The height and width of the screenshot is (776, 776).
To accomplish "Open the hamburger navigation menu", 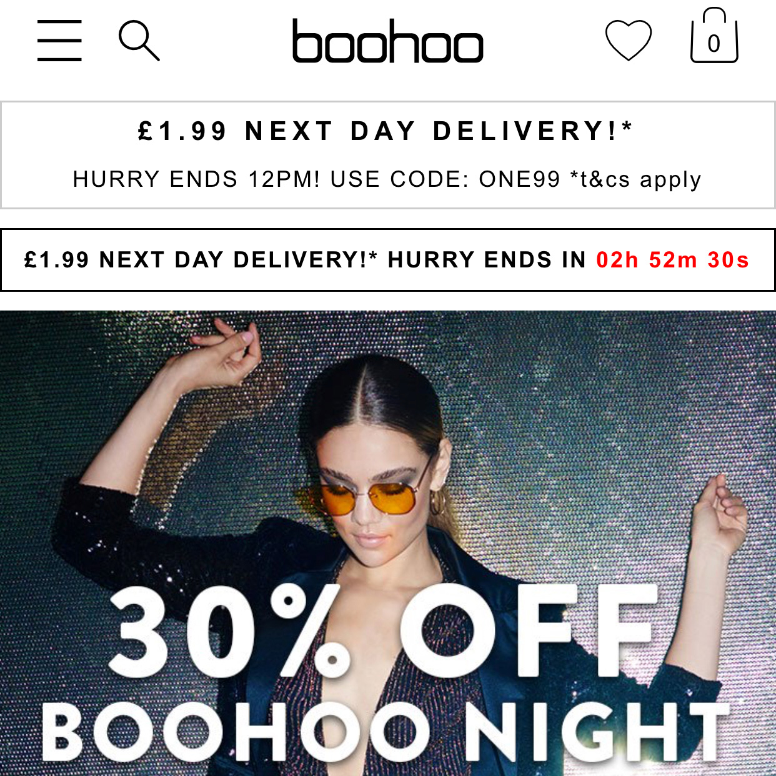I will pyautogui.click(x=59, y=41).
